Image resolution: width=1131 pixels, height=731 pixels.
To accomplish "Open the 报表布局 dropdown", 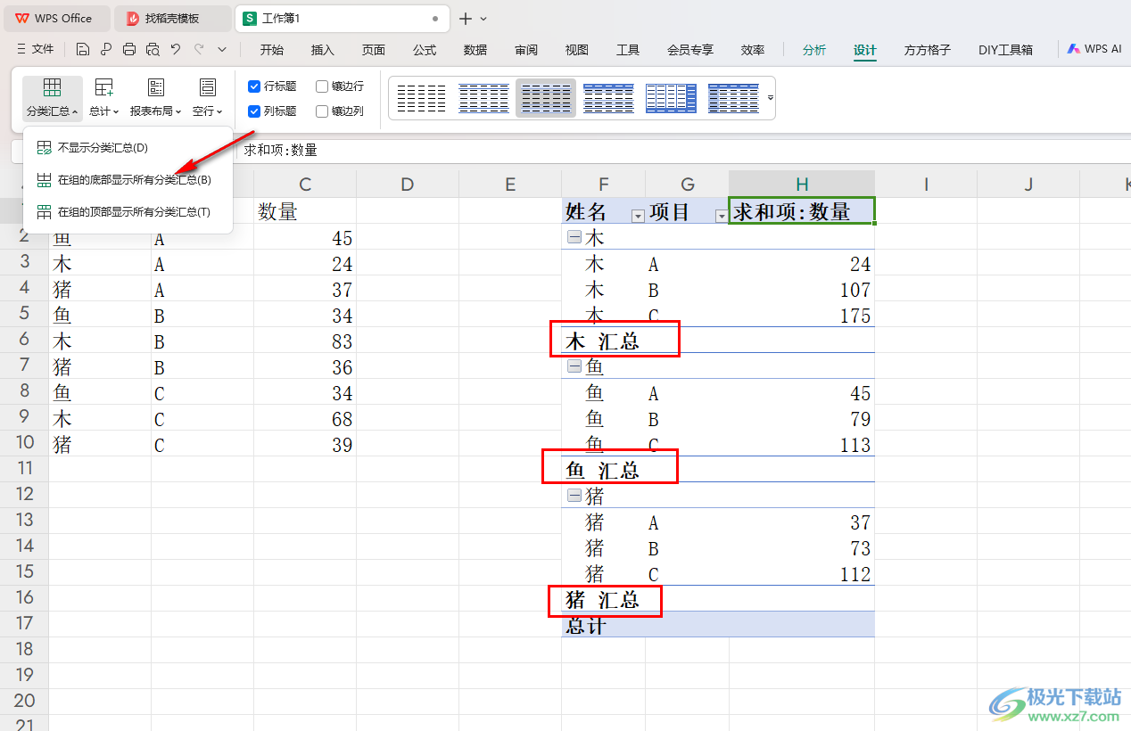I will [x=156, y=98].
